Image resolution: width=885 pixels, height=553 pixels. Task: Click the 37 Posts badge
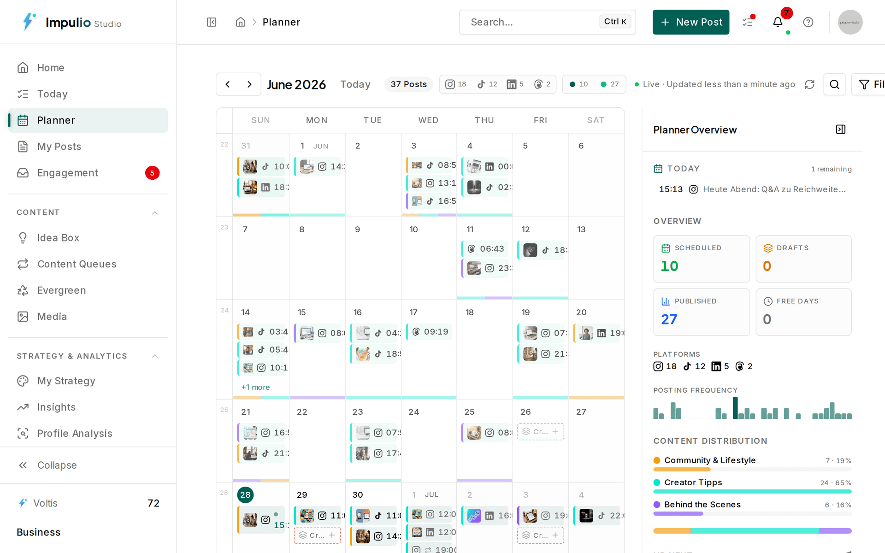point(408,84)
